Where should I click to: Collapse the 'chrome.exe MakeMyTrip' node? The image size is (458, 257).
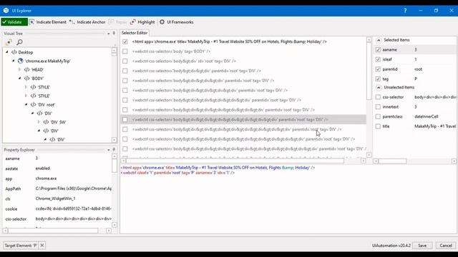pos(14,61)
